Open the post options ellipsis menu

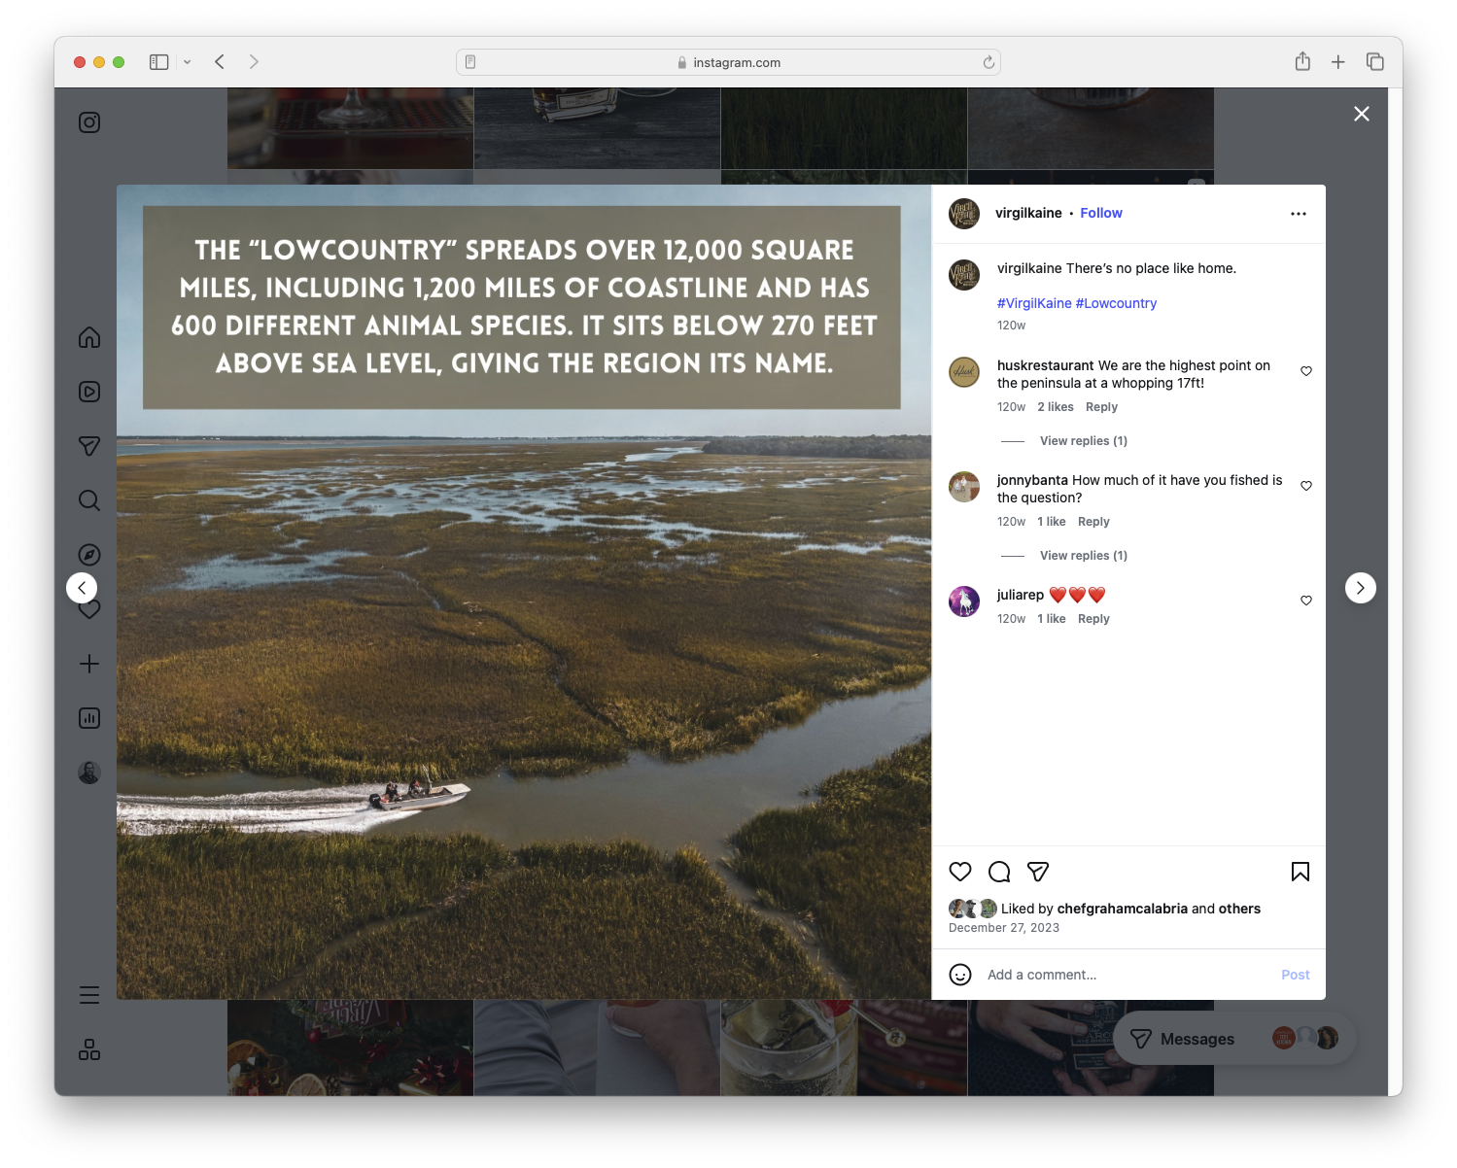click(1299, 213)
